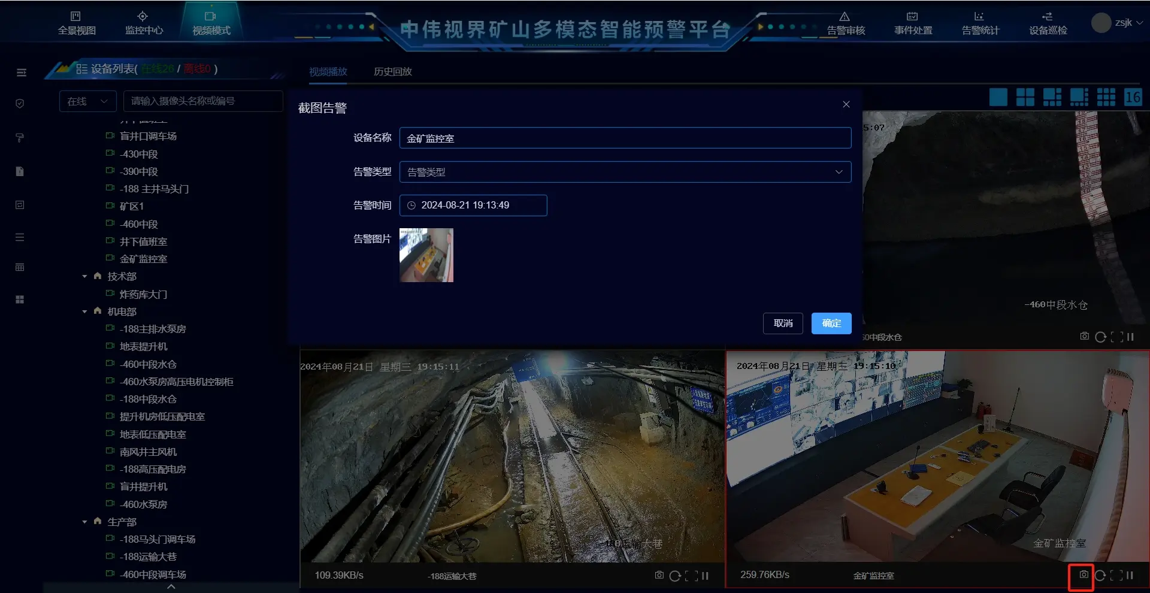1150x593 pixels.
Task: Pause the -188运输大巷 video
Action: 705,576
